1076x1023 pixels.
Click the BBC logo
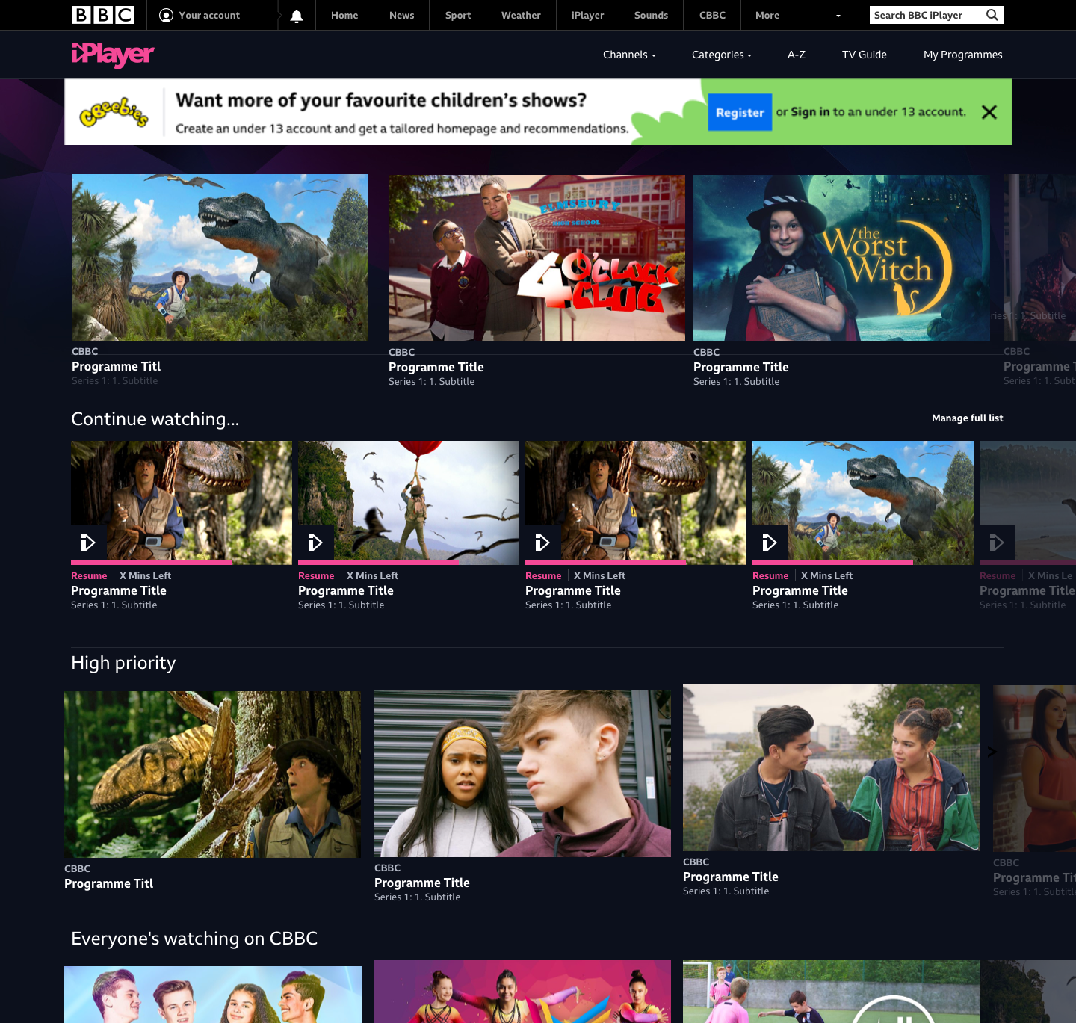[103, 15]
